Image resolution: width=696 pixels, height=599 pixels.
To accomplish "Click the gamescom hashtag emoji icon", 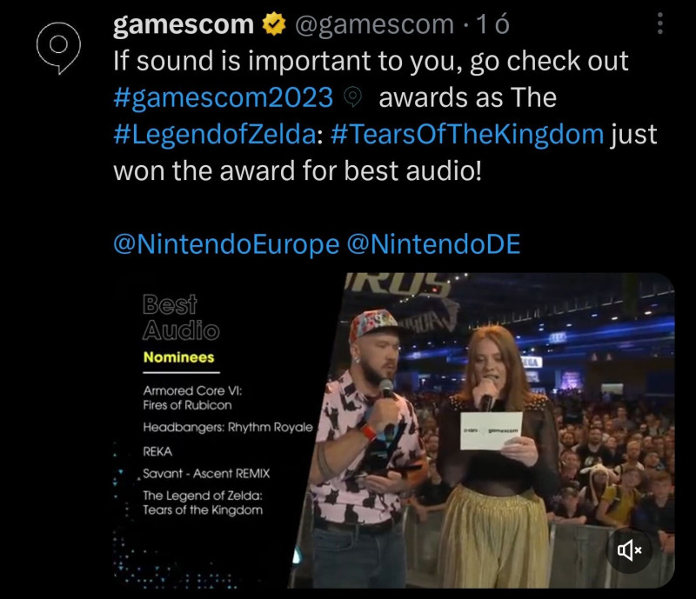I will click(353, 97).
